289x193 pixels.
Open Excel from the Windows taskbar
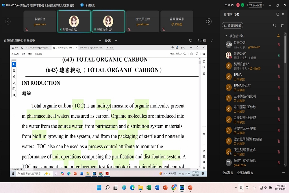149,188
